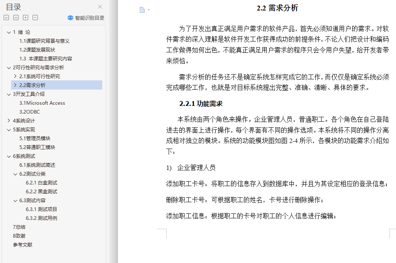The image size is (396, 263).
Task: Expand the 2.2需求分析 section
Action: point(15,85)
